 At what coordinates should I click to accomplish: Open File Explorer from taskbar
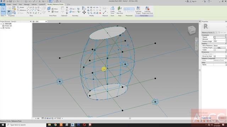(x=49, y=125)
